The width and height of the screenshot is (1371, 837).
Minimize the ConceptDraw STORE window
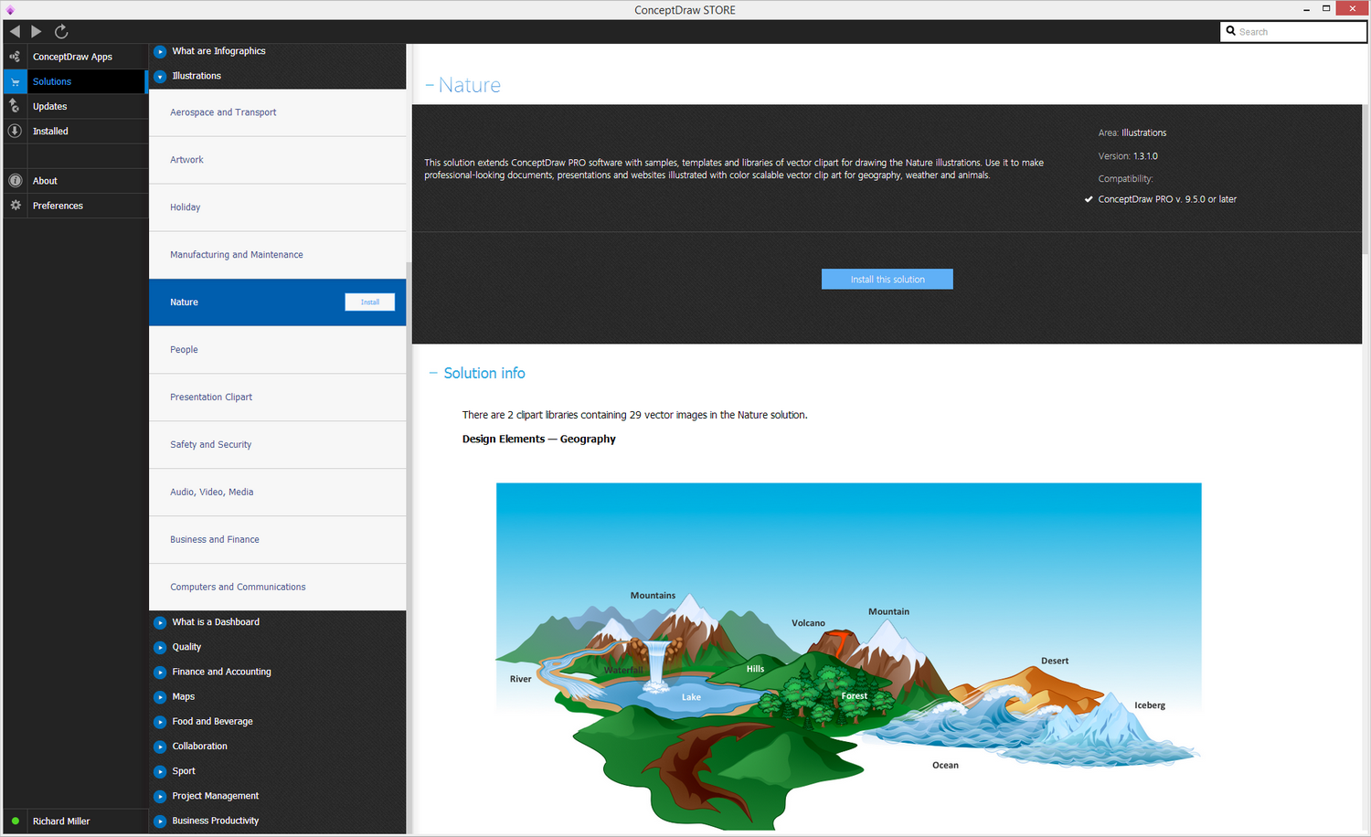tap(1305, 8)
